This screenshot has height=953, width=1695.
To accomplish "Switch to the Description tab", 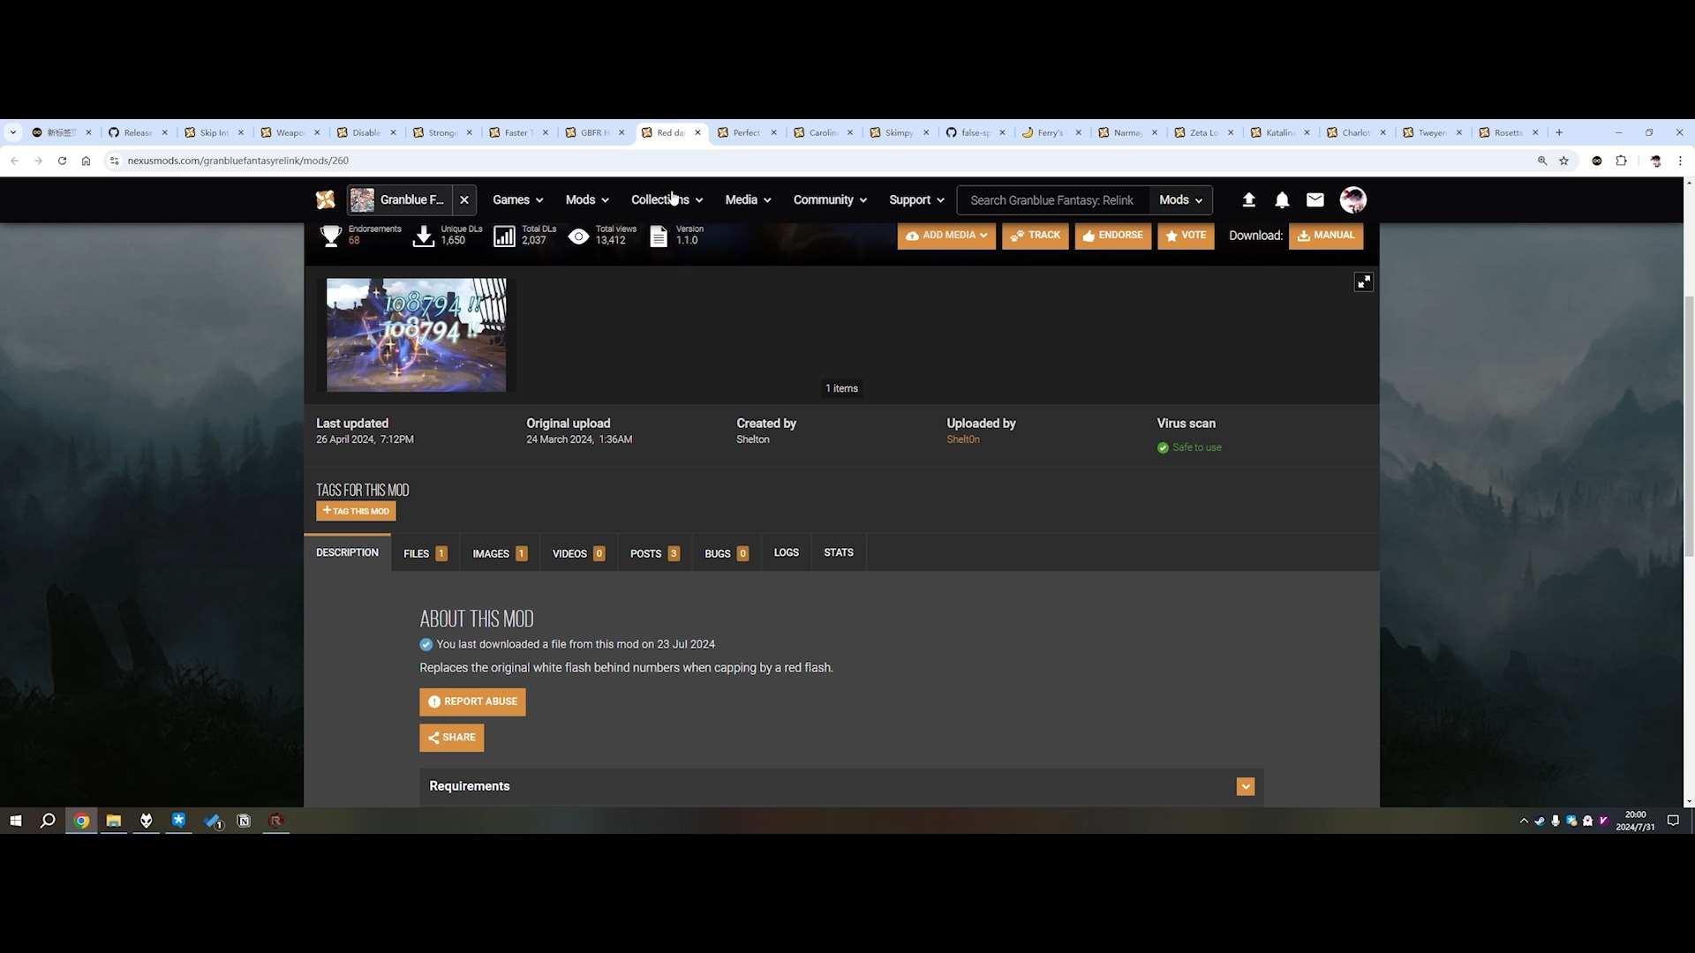I will [x=347, y=552].
